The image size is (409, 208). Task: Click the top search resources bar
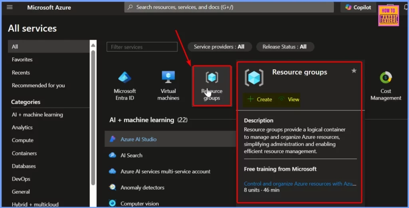(x=229, y=7)
